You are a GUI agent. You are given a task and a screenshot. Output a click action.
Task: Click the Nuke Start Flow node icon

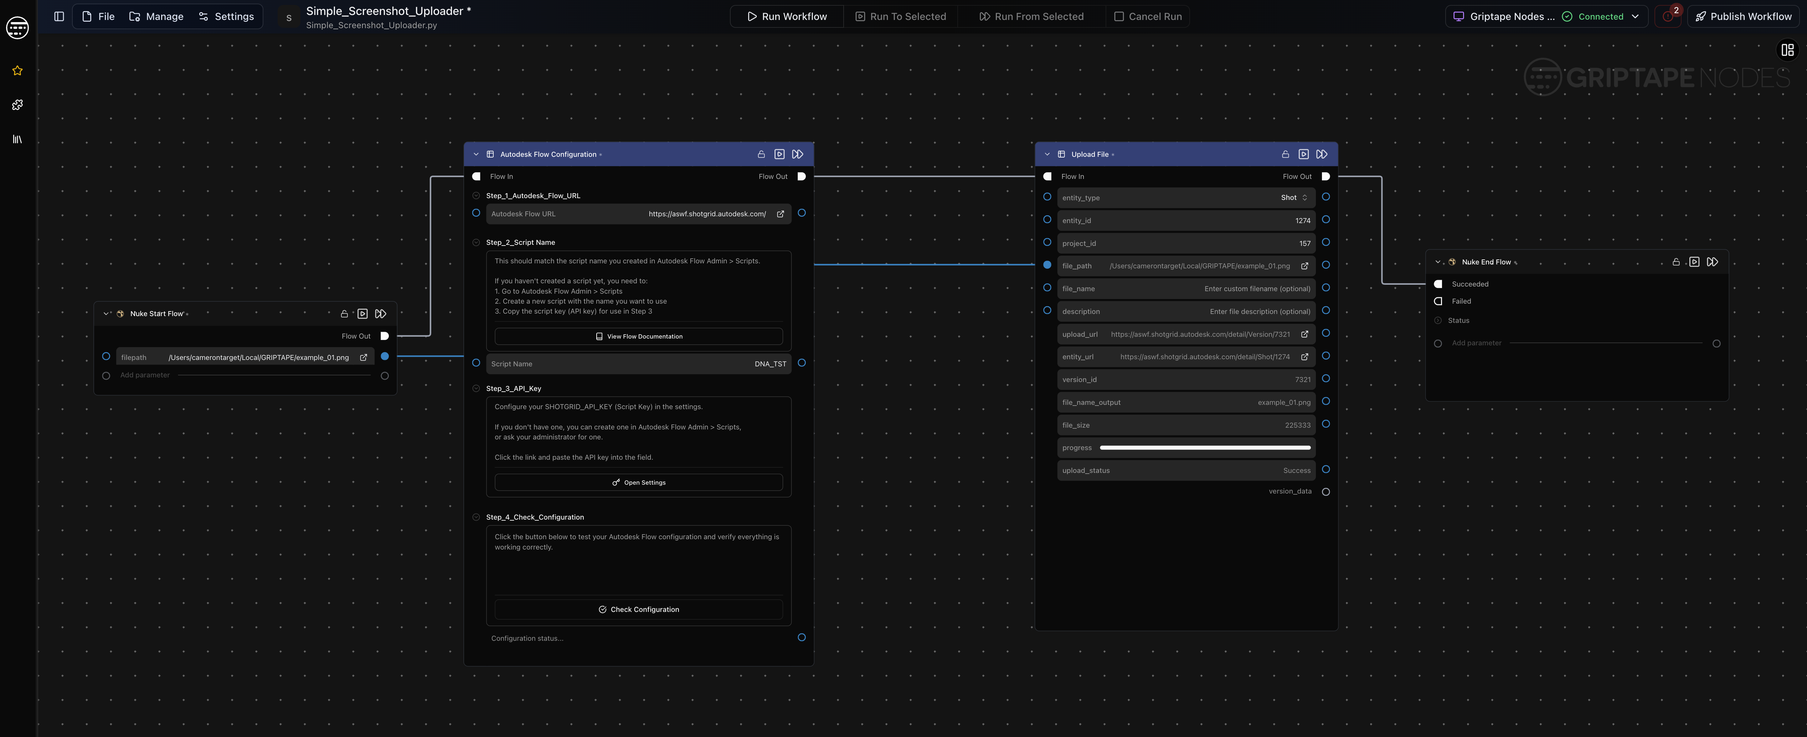[x=120, y=314]
